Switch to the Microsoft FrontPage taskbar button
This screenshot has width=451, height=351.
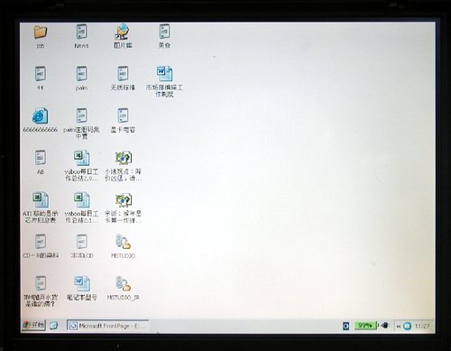(x=107, y=326)
